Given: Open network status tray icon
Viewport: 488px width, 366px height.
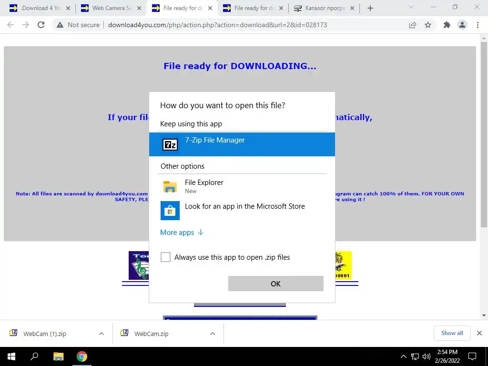Looking at the screenshot, I should (415, 356).
